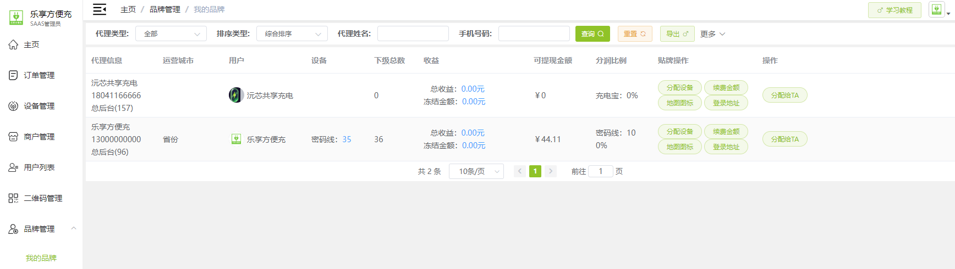Click phone number 13000000000
955x269 pixels.
(116, 139)
